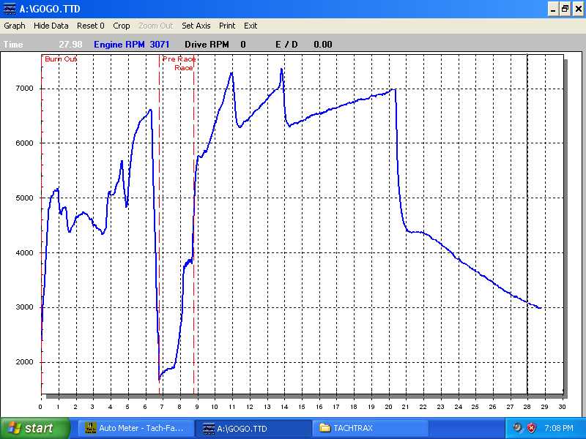The height and width of the screenshot is (439, 586).
Task: Click the red shield tray icon
Action: point(530,428)
